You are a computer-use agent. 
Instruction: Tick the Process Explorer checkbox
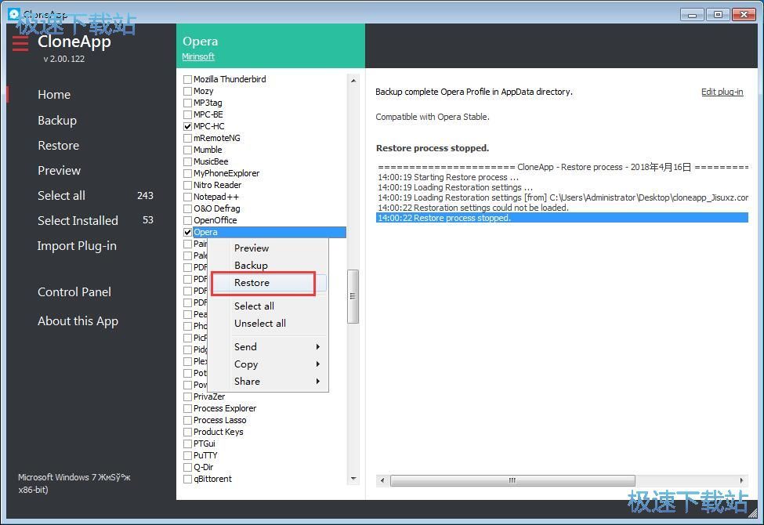tap(187, 408)
